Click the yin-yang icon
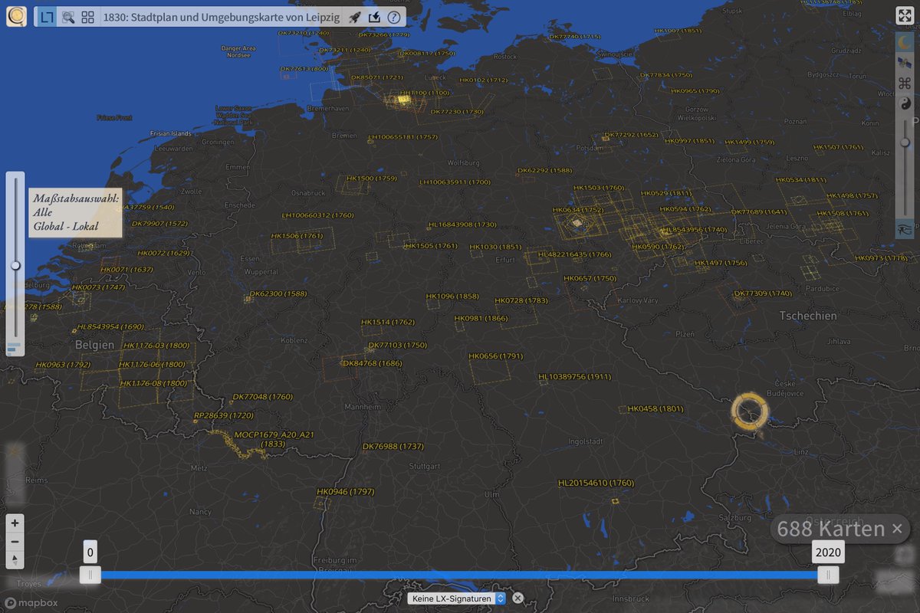This screenshot has width=920, height=613. coord(905,104)
